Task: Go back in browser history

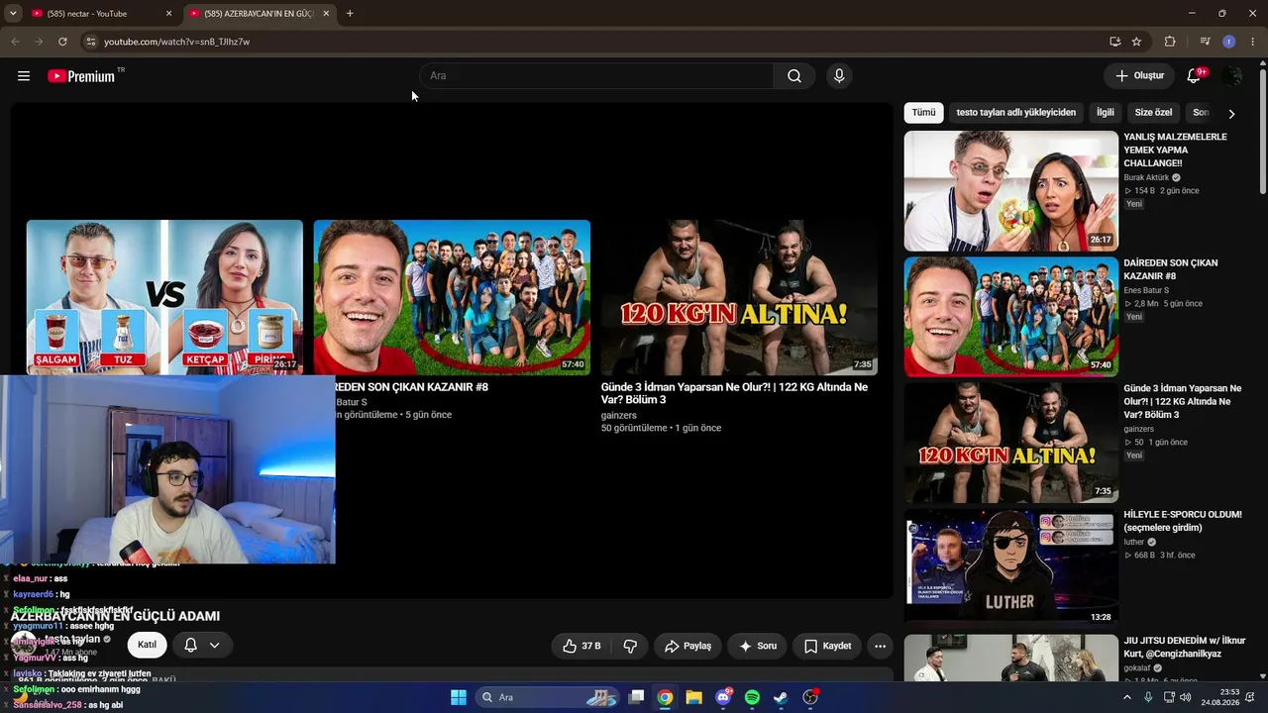Action: coord(15,42)
